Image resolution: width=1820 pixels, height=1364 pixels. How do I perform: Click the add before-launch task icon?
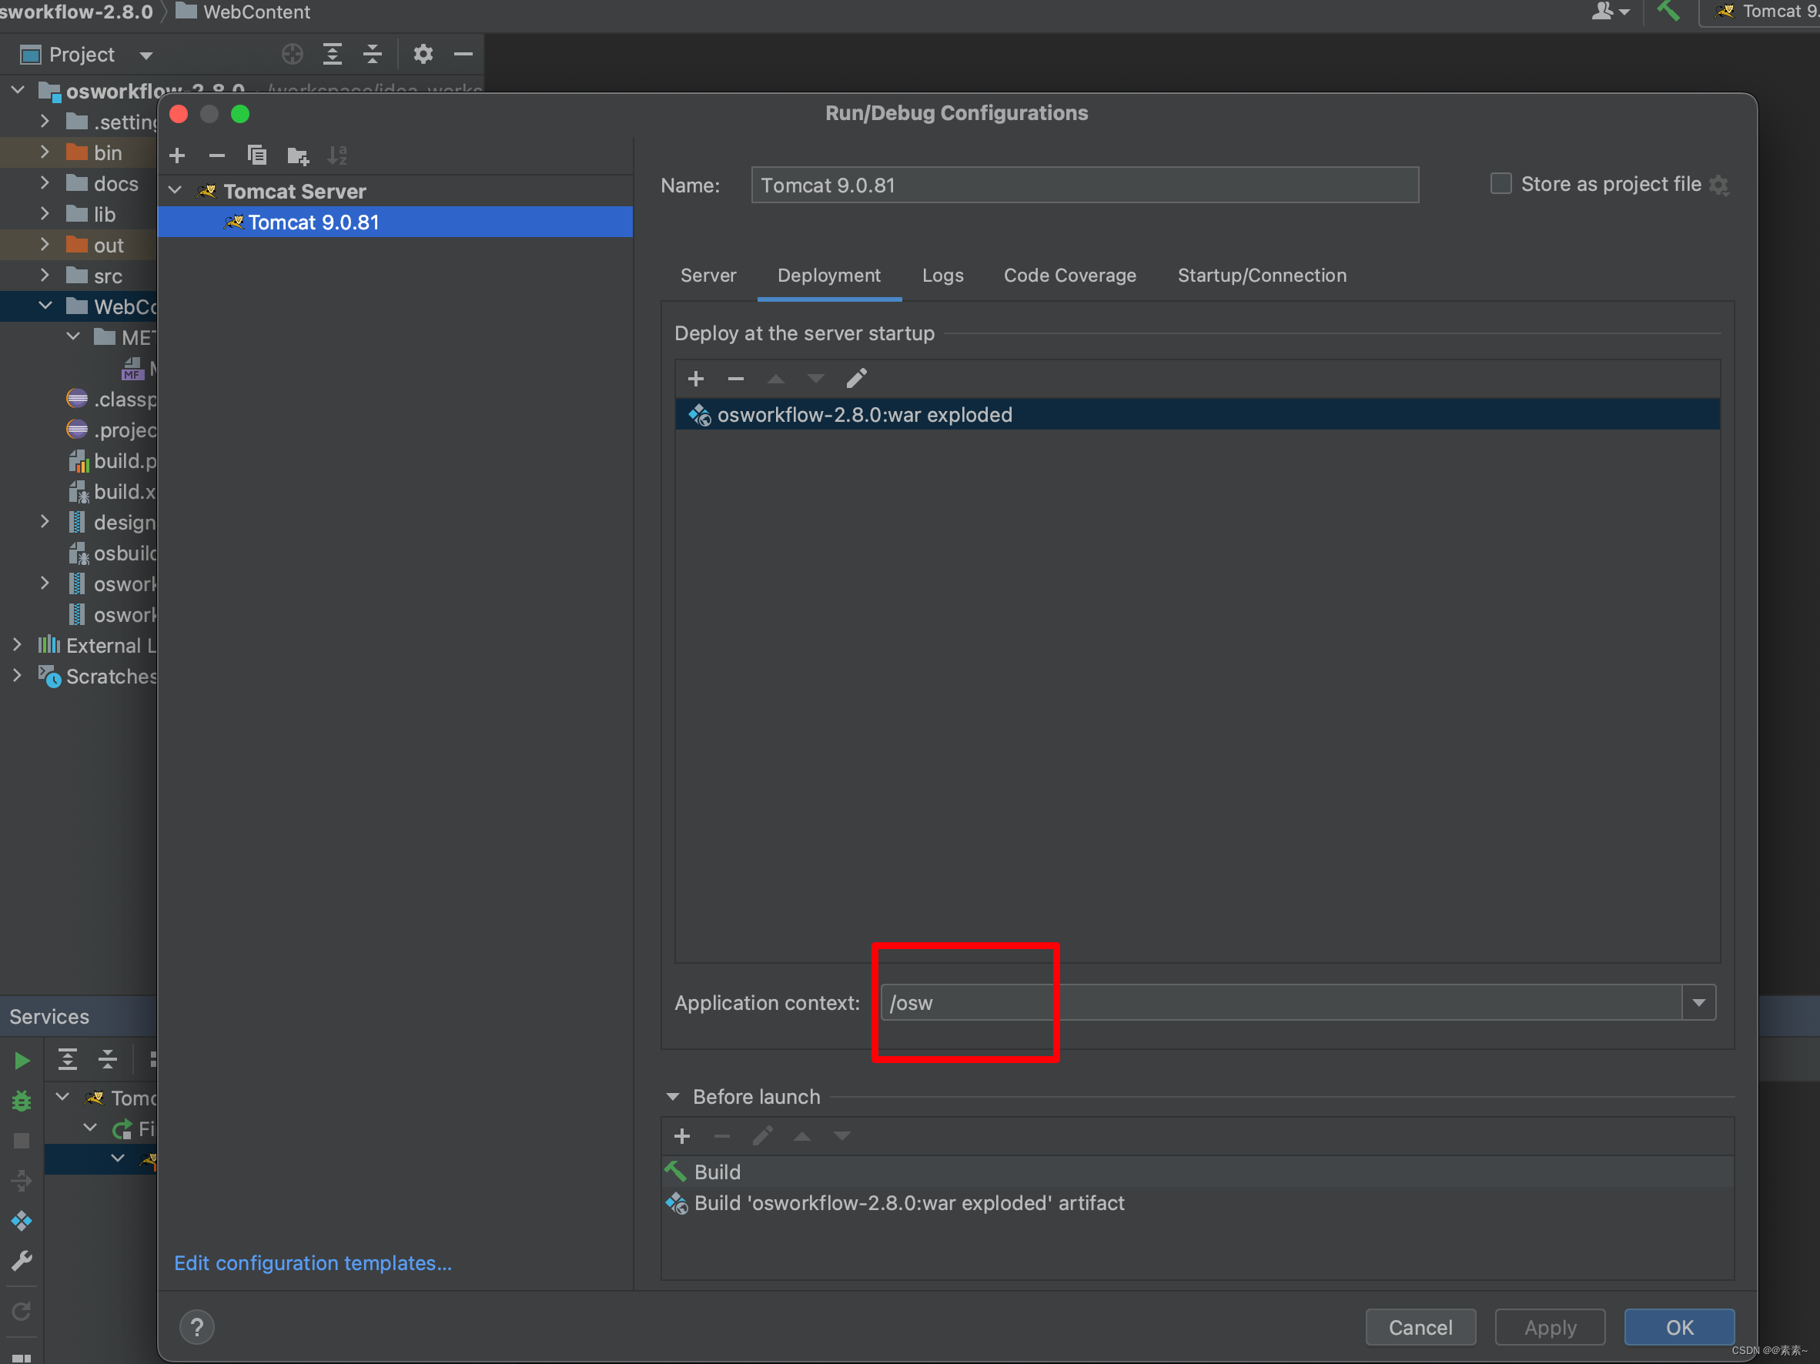coord(684,1135)
